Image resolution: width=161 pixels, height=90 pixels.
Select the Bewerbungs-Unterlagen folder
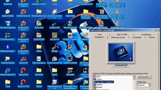coord(86,14)
